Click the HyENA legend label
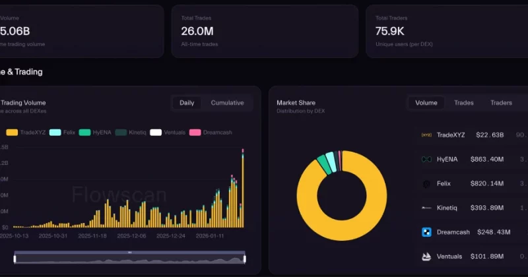This screenshot has width=528, height=277. (102, 133)
